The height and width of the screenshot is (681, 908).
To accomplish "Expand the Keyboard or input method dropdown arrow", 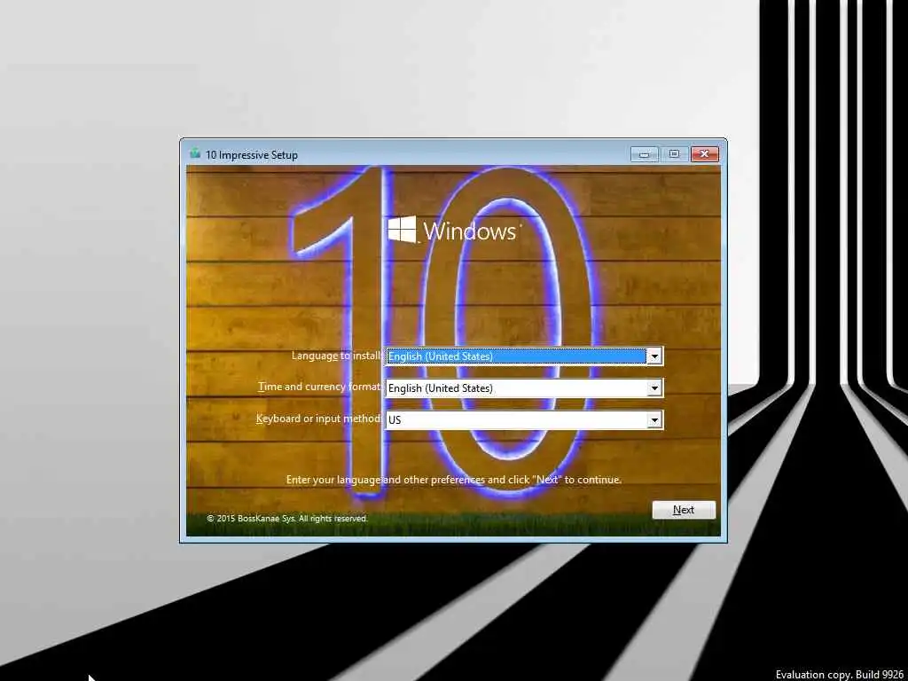I will click(654, 419).
